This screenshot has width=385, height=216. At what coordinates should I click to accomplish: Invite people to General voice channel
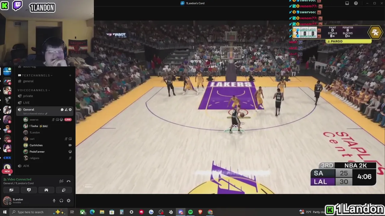coord(66,110)
